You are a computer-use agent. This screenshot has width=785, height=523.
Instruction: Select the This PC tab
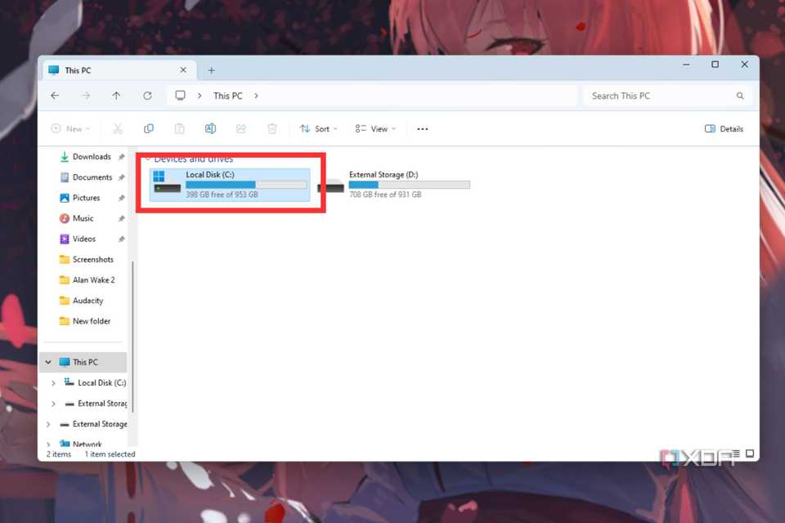click(120, 70)
